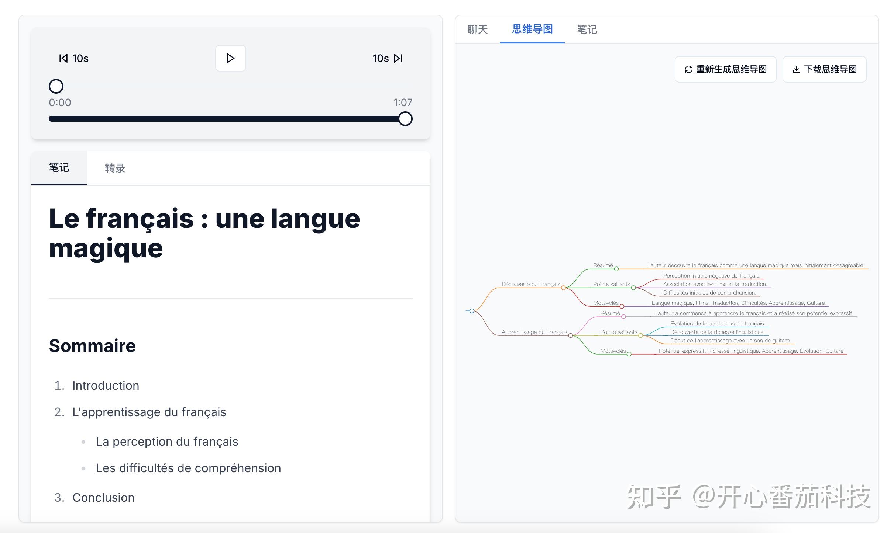Select Introduction in the Sommaire list

tap(106, 386)
